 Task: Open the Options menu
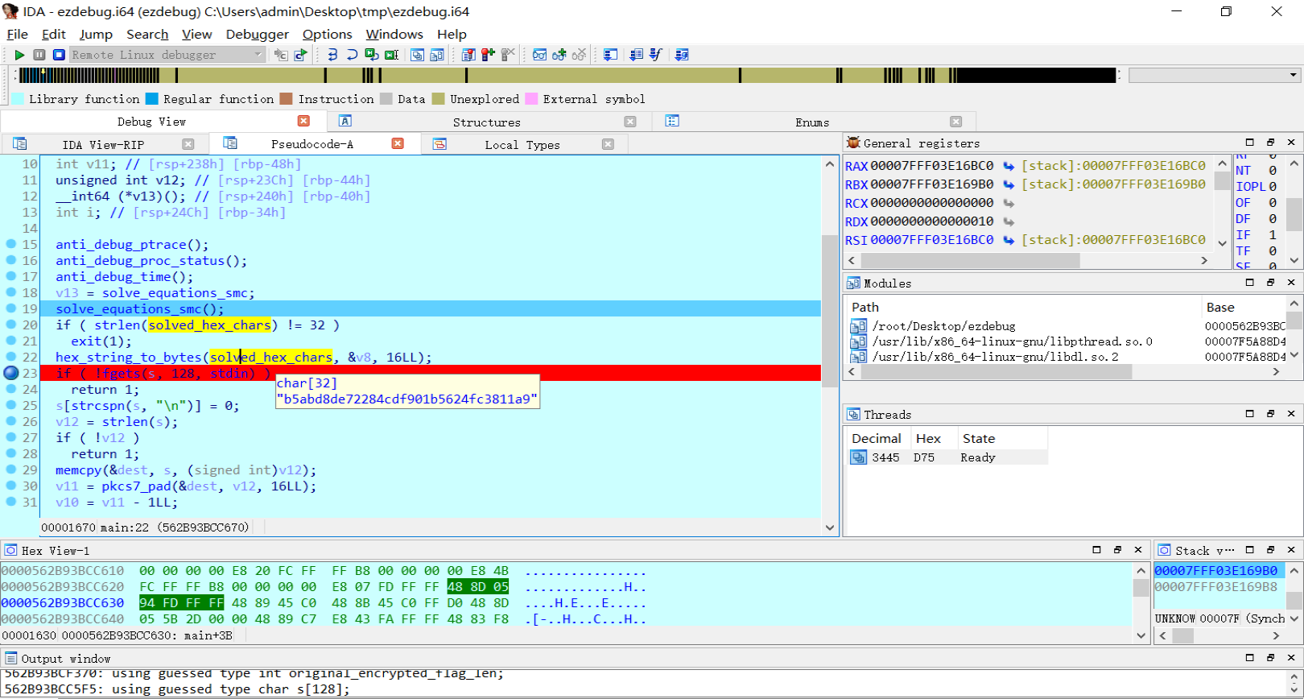pos(327,34)
